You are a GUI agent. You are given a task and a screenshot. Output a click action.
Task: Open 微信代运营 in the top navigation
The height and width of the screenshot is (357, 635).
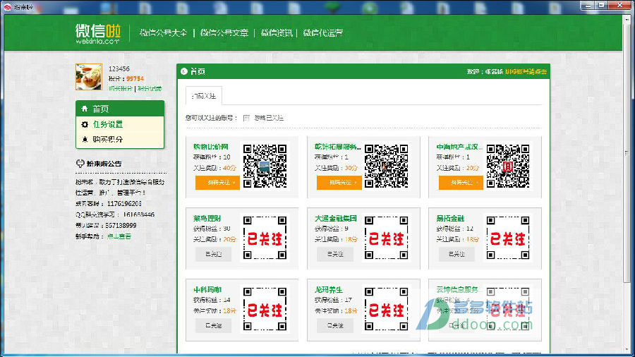coord(322,32)
